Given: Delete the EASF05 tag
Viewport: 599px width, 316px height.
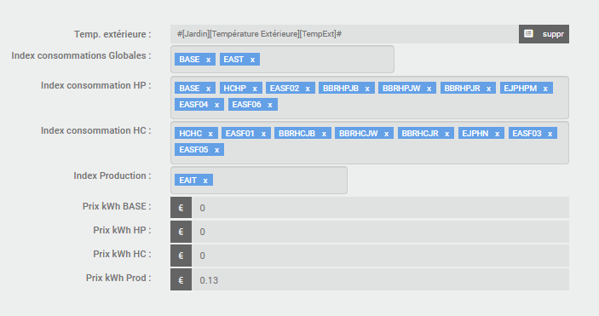Looking at the screenshot, I should click(x=216, y=150).
